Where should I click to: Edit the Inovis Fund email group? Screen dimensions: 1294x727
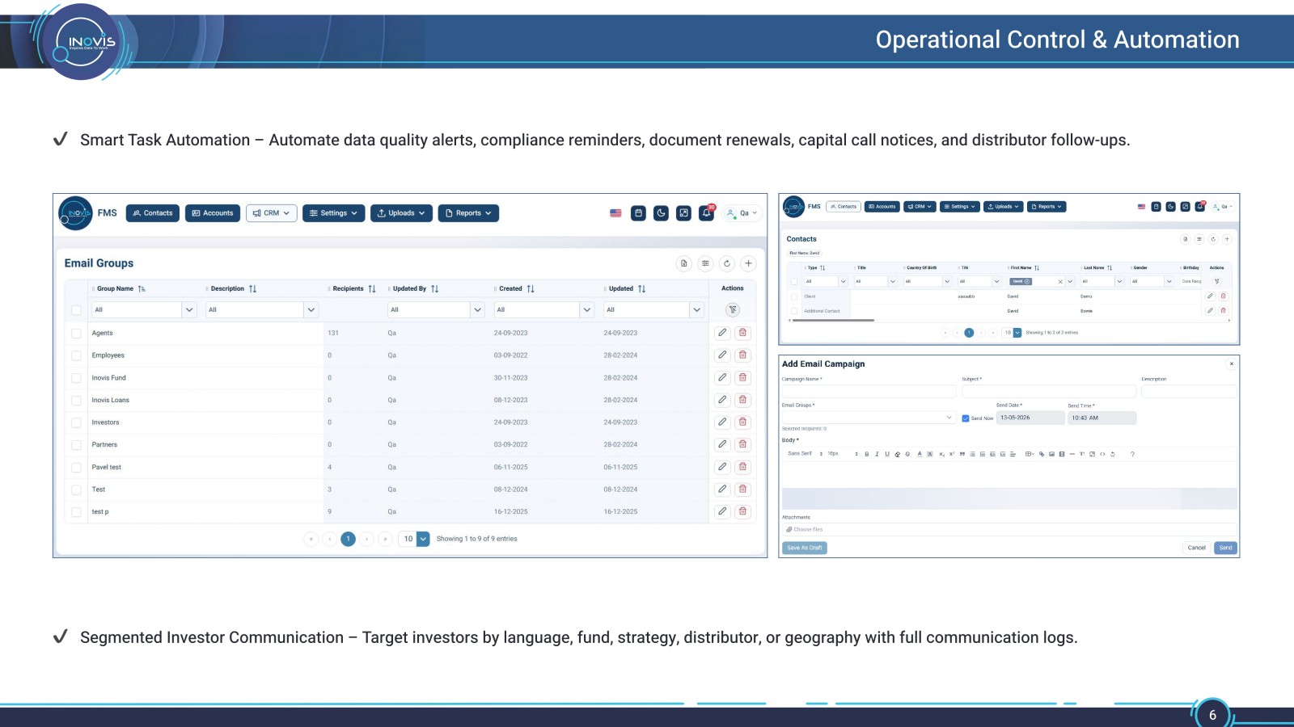(x=722, y=377)
